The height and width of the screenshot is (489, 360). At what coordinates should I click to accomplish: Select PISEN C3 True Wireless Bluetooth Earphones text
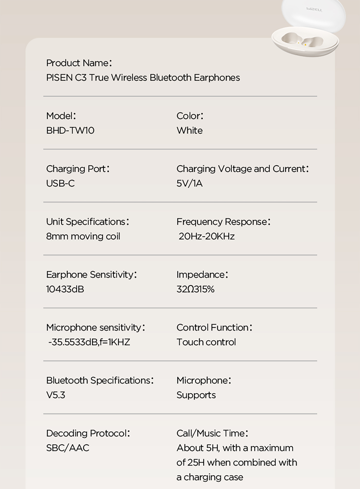click(143, 78)
